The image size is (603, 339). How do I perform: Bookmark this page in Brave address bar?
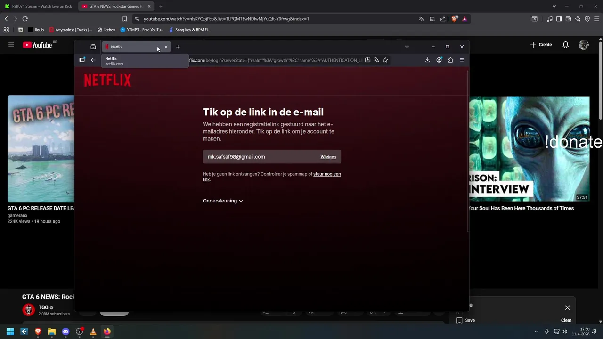click(x=124, y=19)
